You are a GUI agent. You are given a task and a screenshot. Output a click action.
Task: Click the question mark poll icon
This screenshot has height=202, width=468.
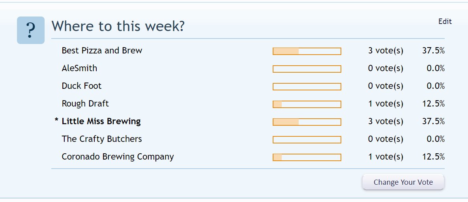point(31,30)
